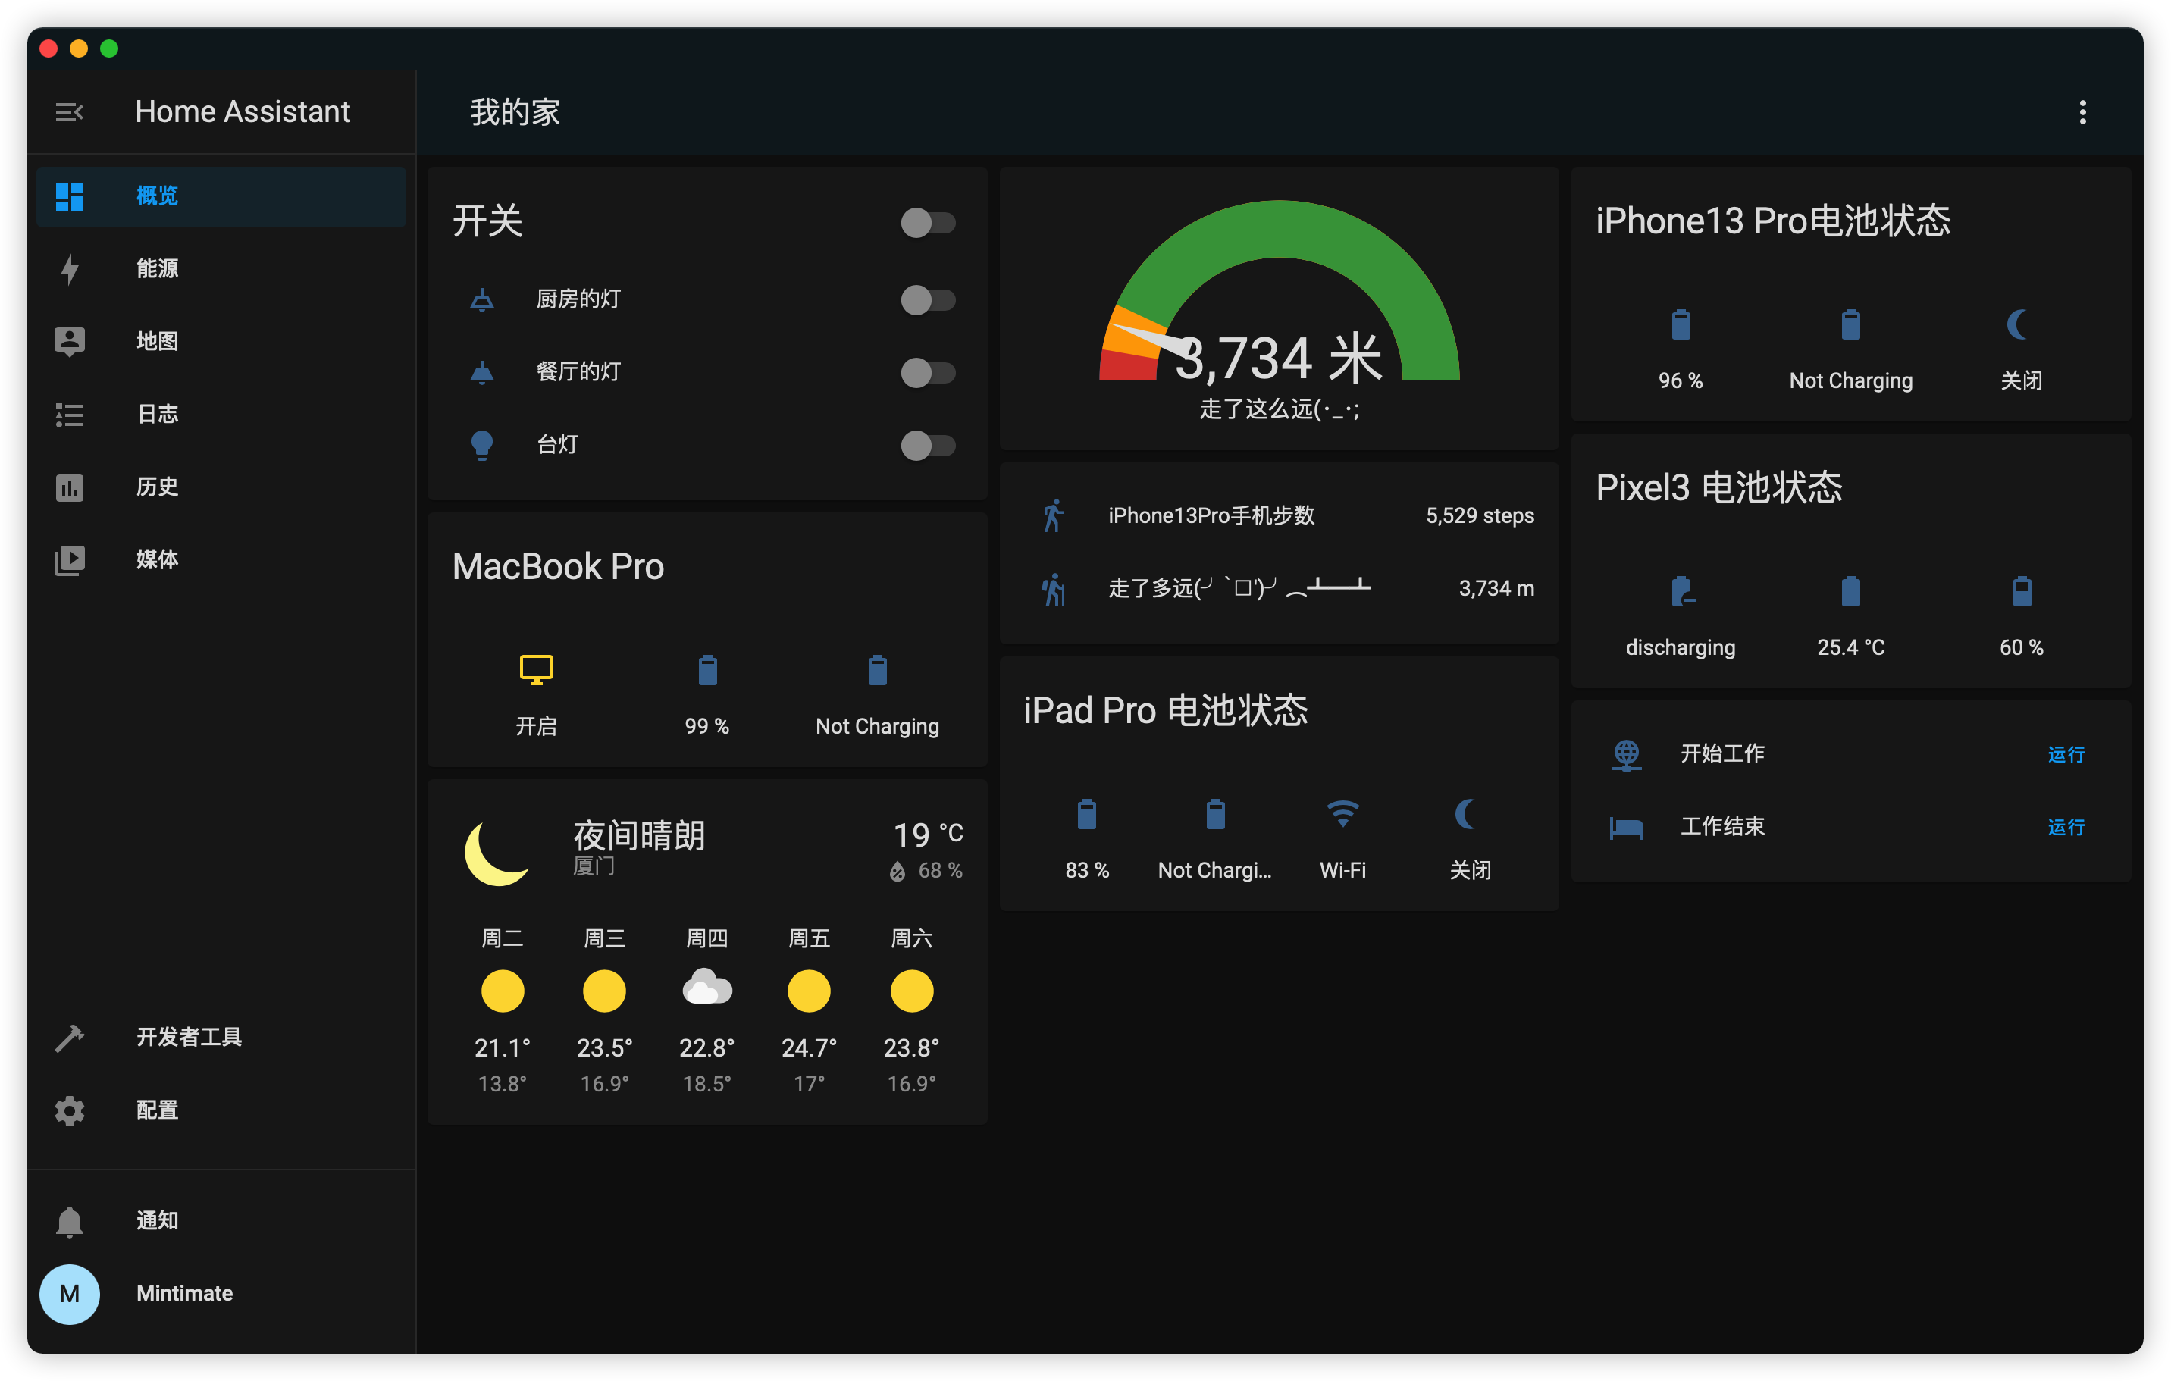Click iPhone13 Pro 关闭 focus moon icon

[x=2019, y=324]
